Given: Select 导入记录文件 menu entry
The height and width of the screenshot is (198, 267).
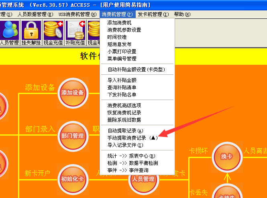Looking at the screenshot, I should [125, 145].
